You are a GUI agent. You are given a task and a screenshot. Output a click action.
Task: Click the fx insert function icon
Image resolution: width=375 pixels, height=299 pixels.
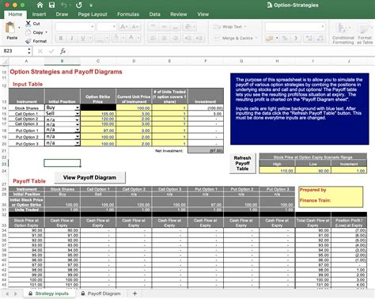(x=62, y=51)
